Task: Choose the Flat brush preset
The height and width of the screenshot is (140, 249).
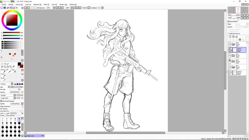Action: pyautogui.click(x=9, y=71)
